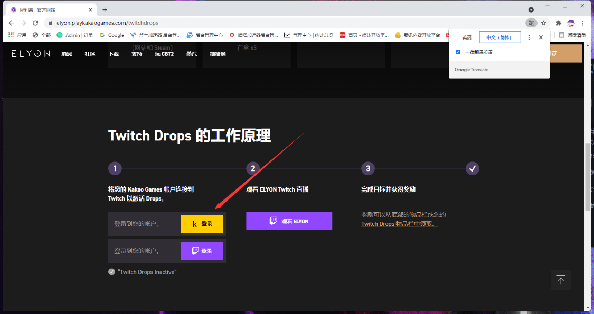The width and height of the screenshot is (594, 314).
Task: Open the Twitch Drops 物品栏中领取 link
Action: tap(399, 224)
